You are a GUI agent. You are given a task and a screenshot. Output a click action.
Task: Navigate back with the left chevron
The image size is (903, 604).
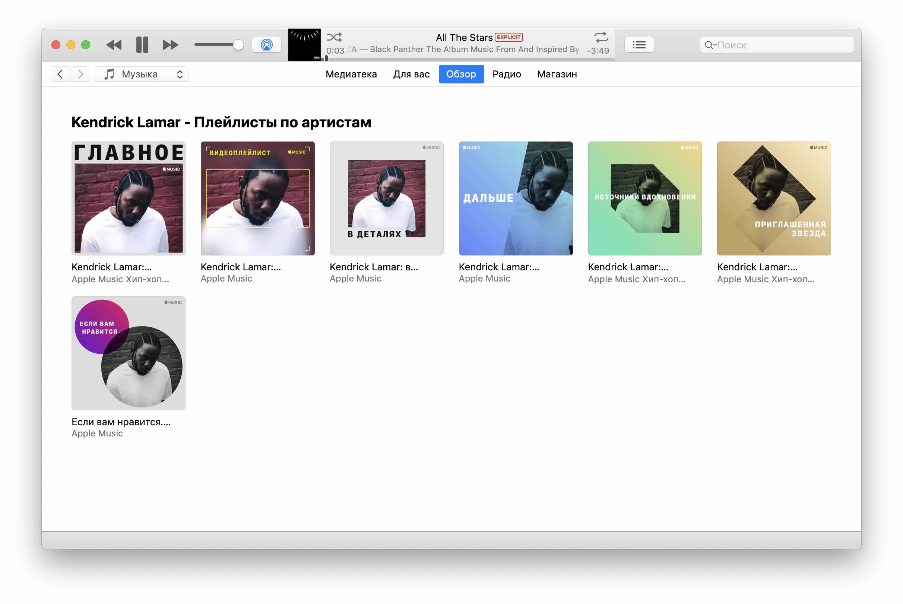pos(60,74)
